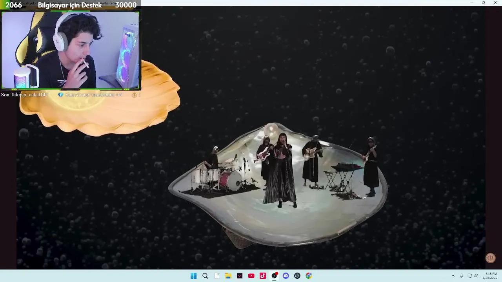Click 'Bilgisayar için Destek' goal title

click(x=69, y=5)
